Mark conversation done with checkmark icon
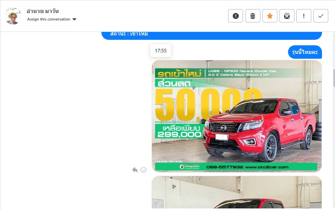The width and height of the screenshot is (335, 210). click(321, 16)
